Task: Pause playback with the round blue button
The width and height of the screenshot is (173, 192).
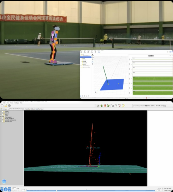Action: click(6, 189)
